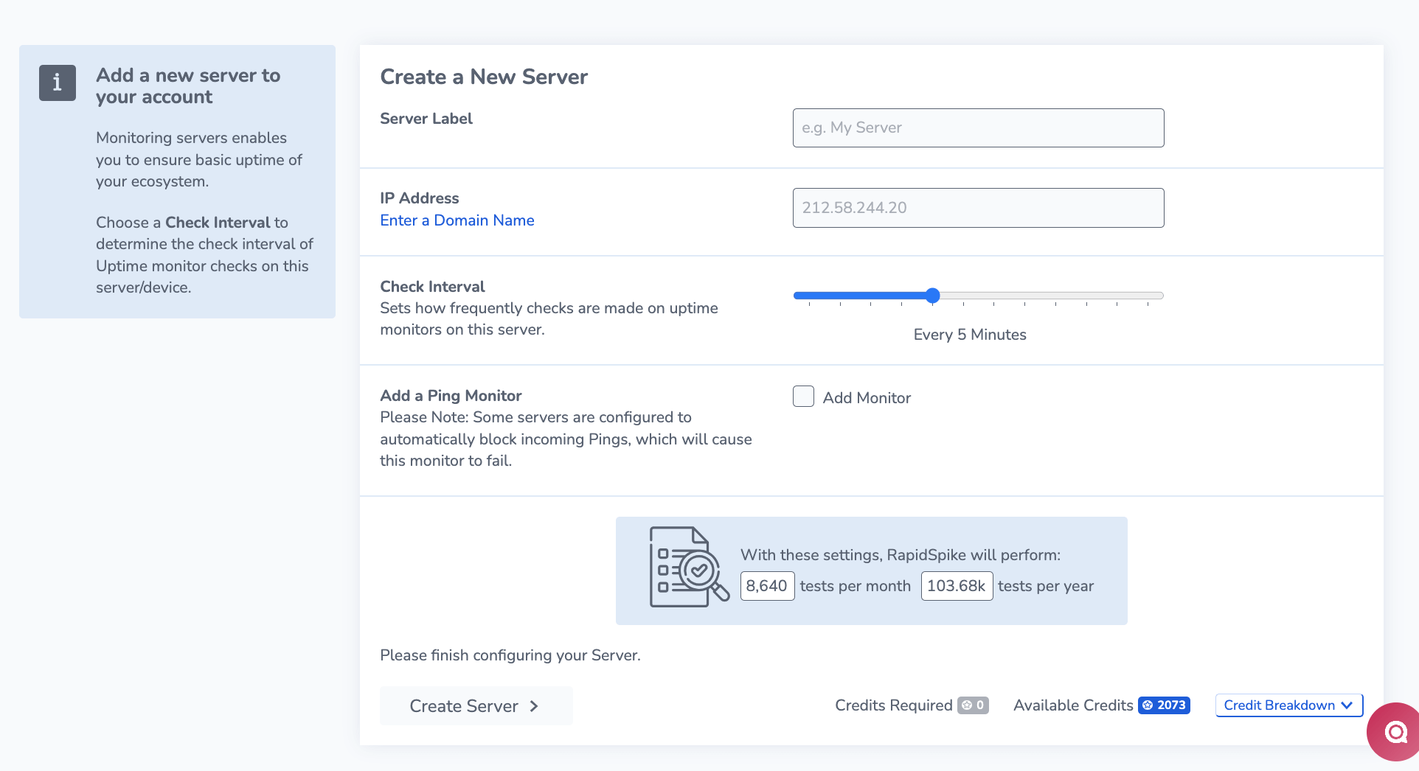The width and height of the screenshot is (1419, 771).
Task: Open the pink search bubble in the corner
Action: pos(1394,732)
